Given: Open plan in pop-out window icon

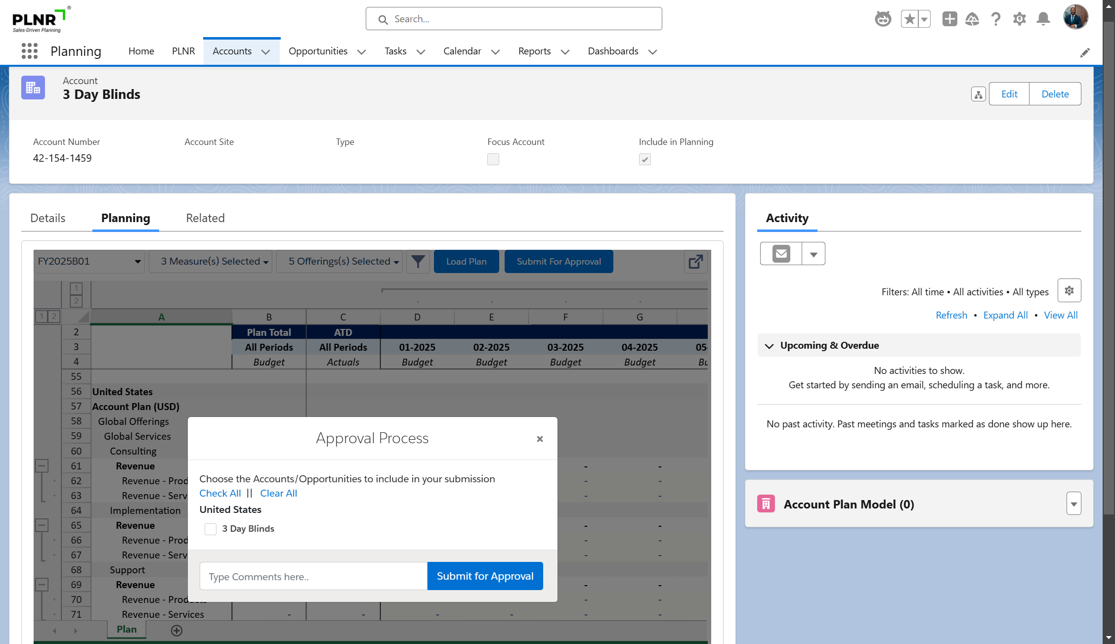Looking at the screenshot, I should 695,262.
